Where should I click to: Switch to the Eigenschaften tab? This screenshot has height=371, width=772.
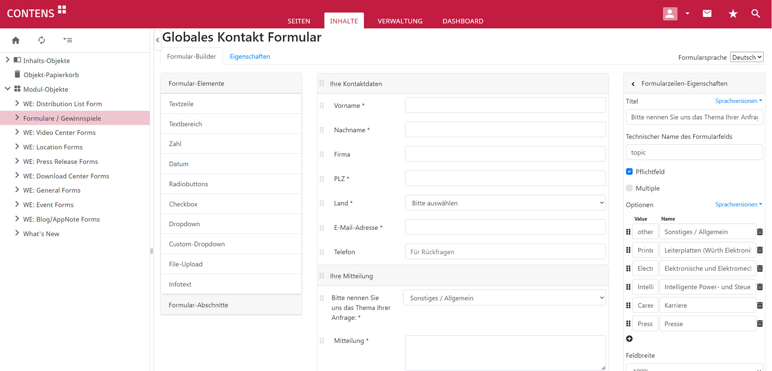click(250, 56)
